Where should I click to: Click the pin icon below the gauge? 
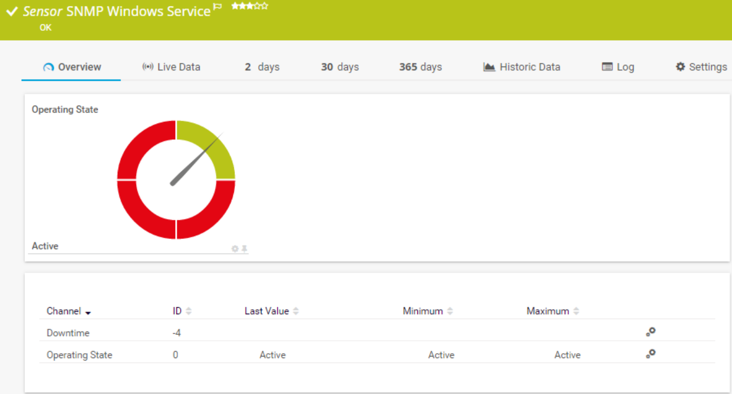[244, 249]
